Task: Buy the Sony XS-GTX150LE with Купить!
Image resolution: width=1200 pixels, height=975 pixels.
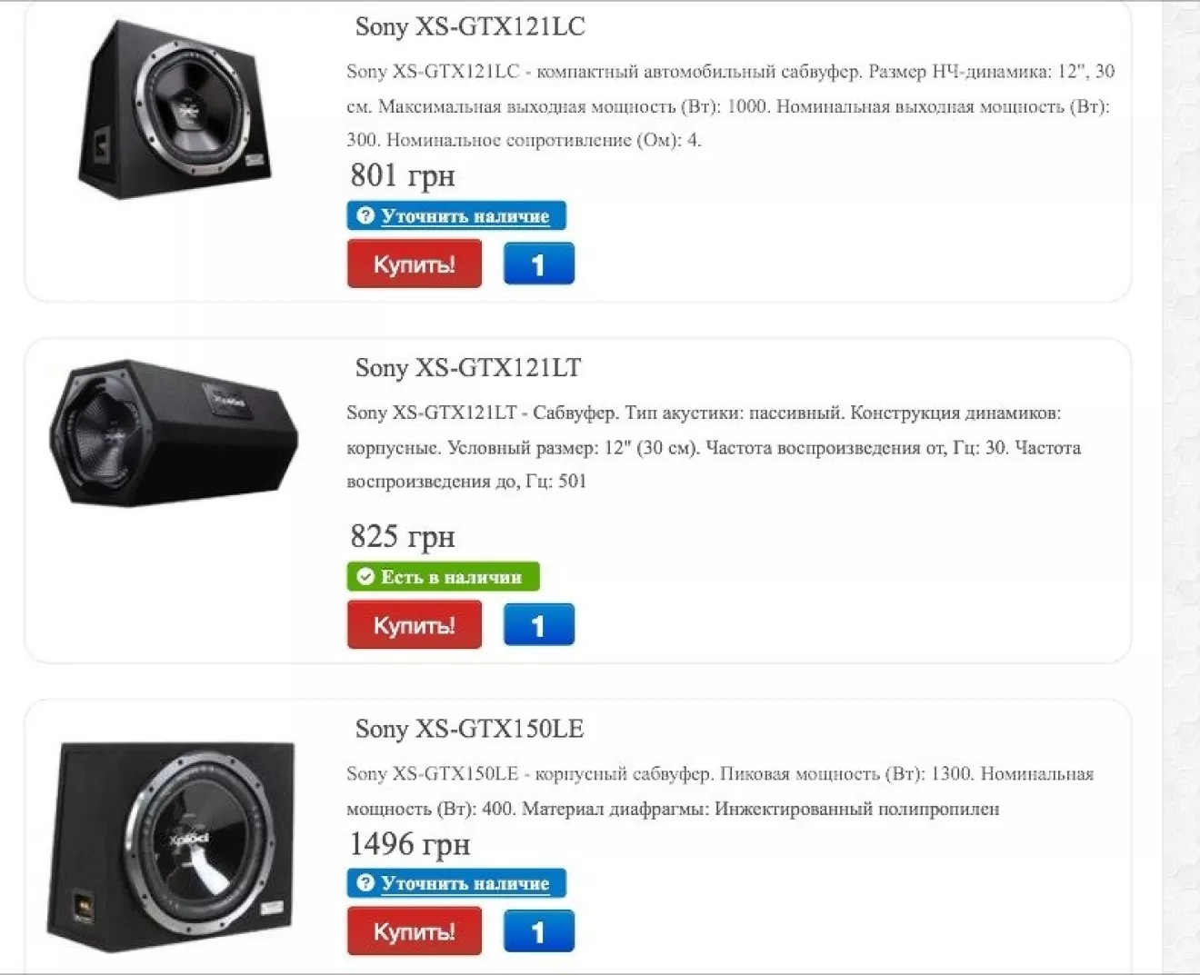Action: tap(415, 931)
